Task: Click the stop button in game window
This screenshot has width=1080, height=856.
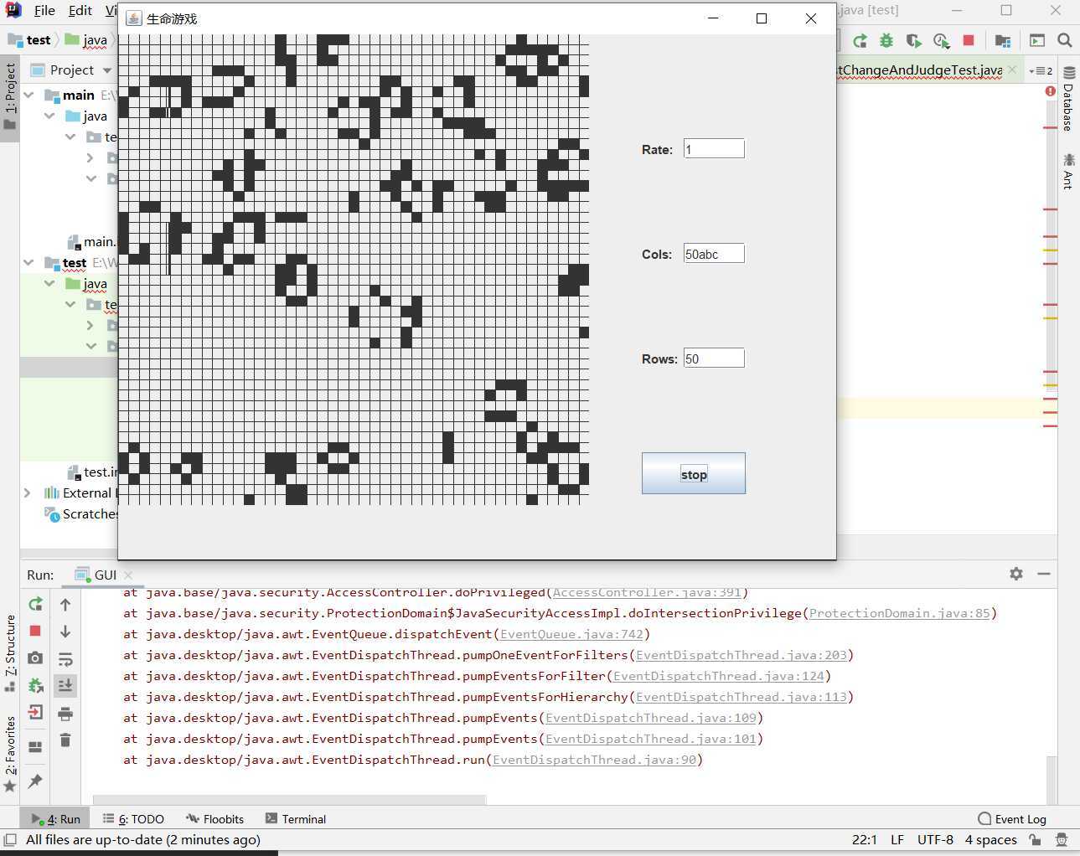Action: (x=693, y=473)
